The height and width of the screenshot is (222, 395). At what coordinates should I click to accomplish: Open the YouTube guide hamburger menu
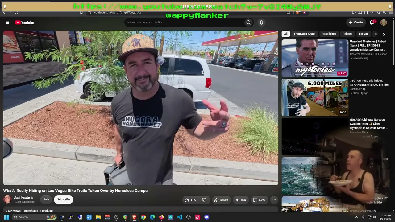[7, 23]
